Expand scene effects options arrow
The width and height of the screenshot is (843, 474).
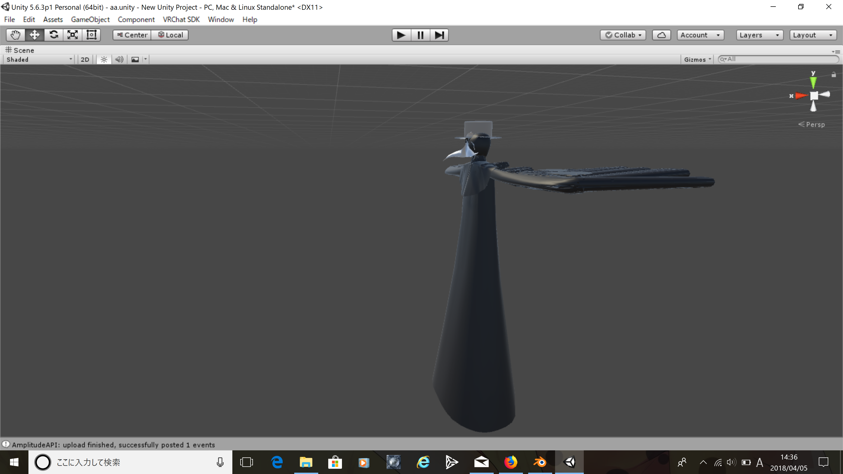click(x=146, y=60)
